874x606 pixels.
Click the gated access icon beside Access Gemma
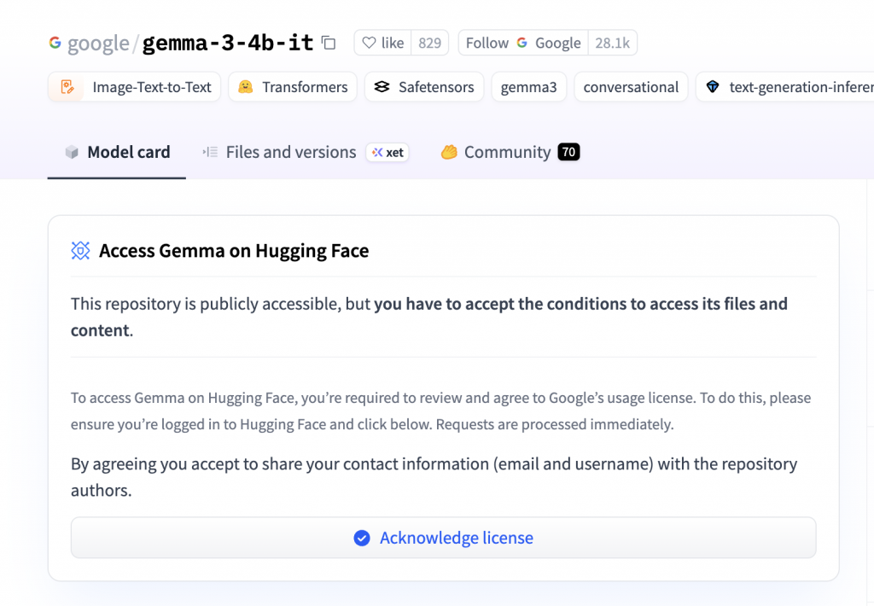coord(80,251)
